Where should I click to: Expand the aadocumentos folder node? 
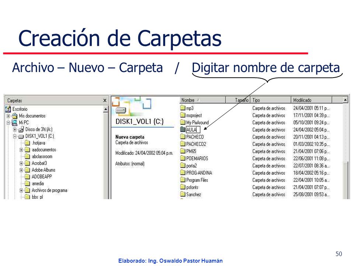pos(21,150)
